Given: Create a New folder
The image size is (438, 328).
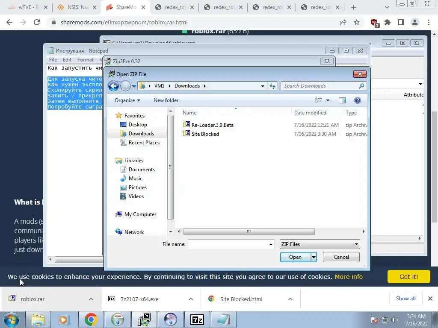Looking at the screenshot, I should pyautogui.click(x=166, y=100).
